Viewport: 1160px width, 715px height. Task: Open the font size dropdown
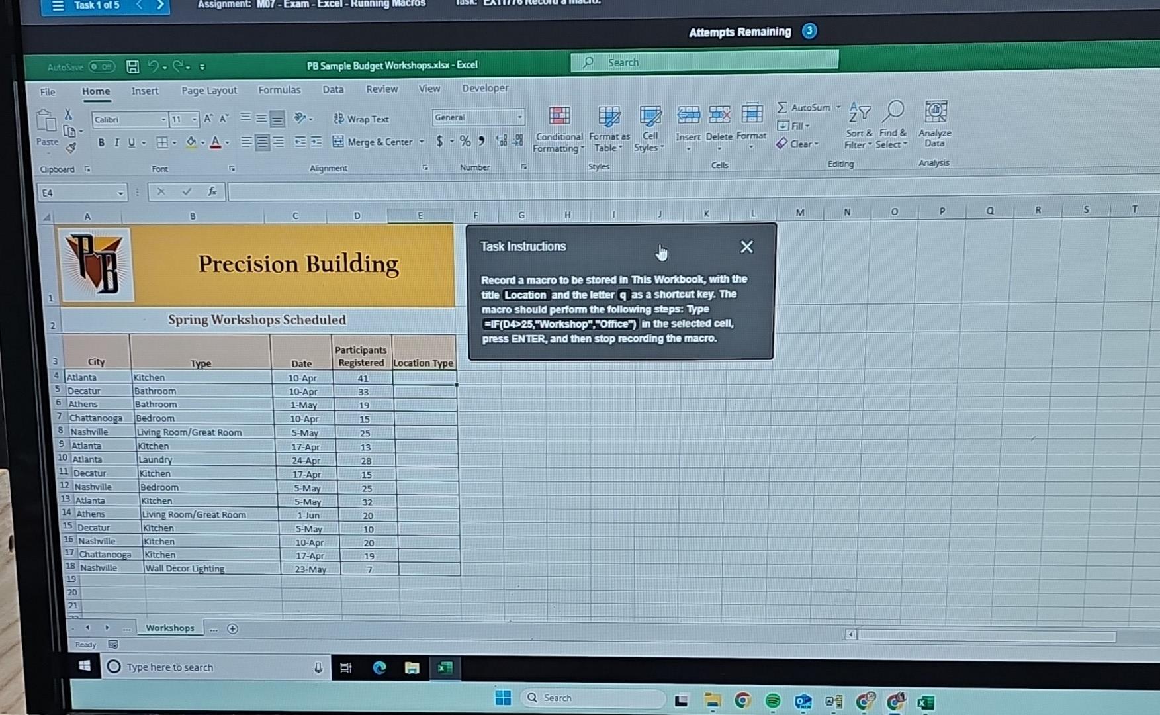[x=193, y=120]
